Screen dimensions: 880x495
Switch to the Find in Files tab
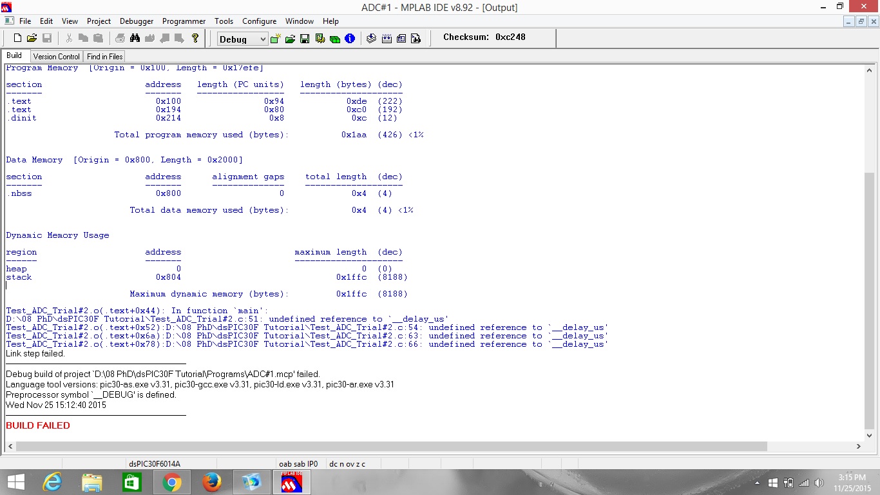[105, 57]
